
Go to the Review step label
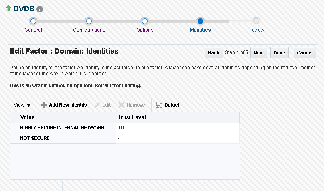(x=256, y=30)
